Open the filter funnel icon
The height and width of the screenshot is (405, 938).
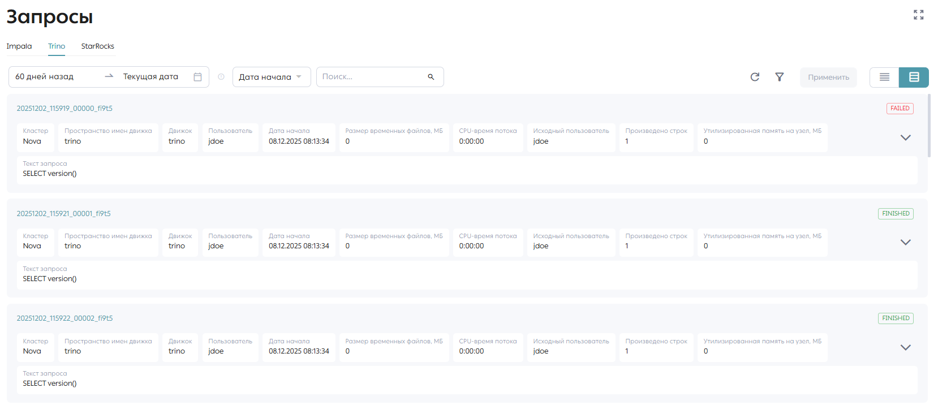779,77
